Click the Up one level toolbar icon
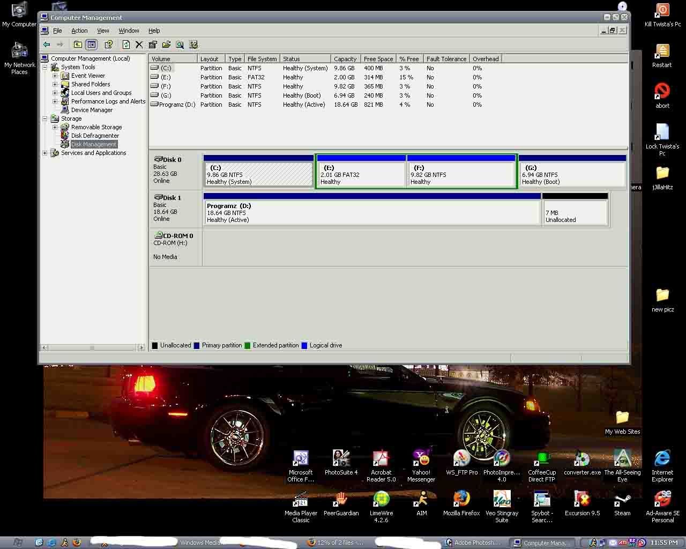Image resolution: width=686 pixels, height=549 pixels. tap(78, 44)
